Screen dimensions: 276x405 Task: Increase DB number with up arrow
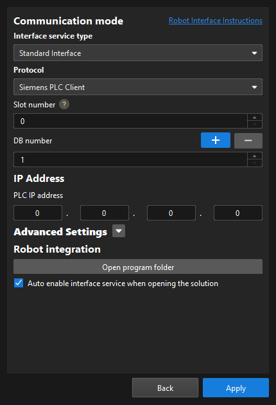255,156
